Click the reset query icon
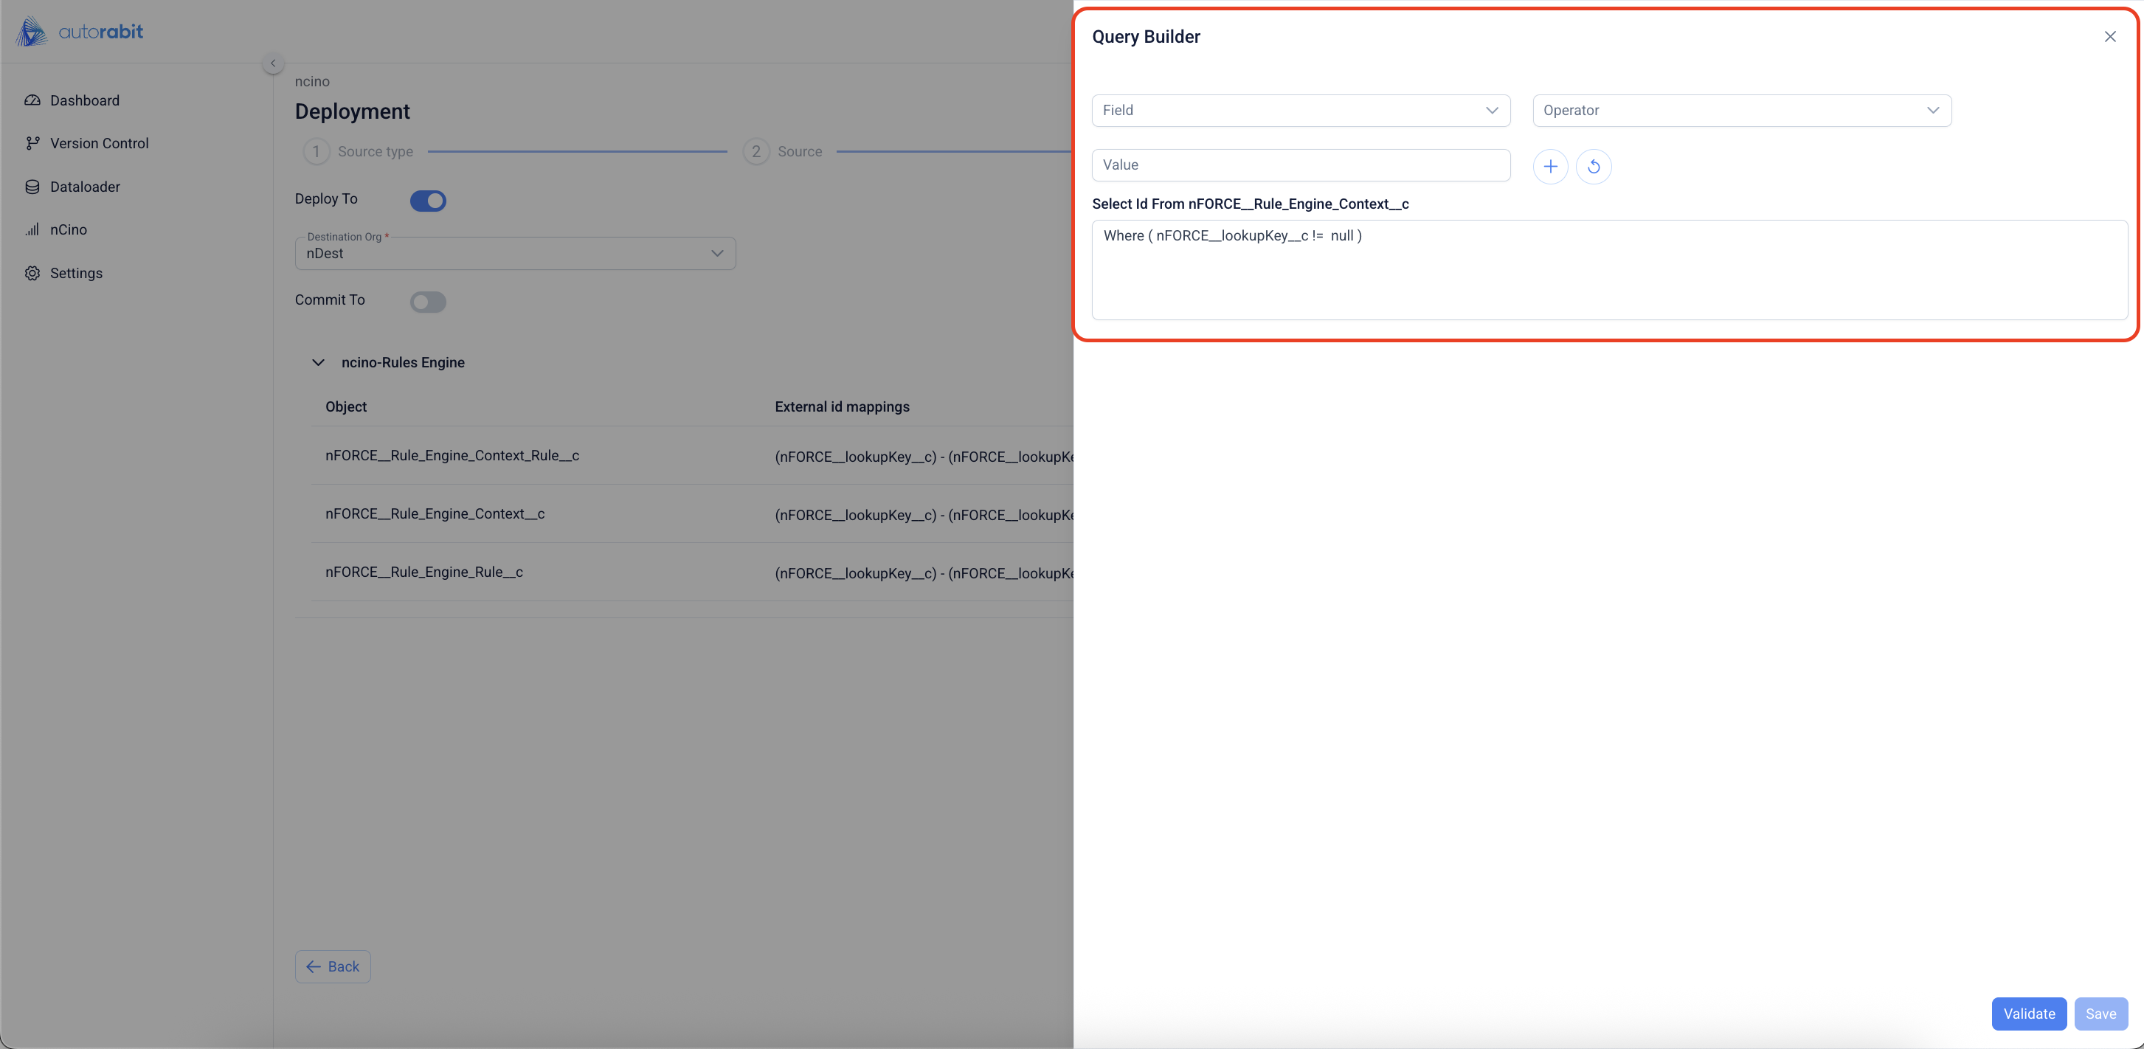This screenshot has width=2144, height=1049. 1593,167
